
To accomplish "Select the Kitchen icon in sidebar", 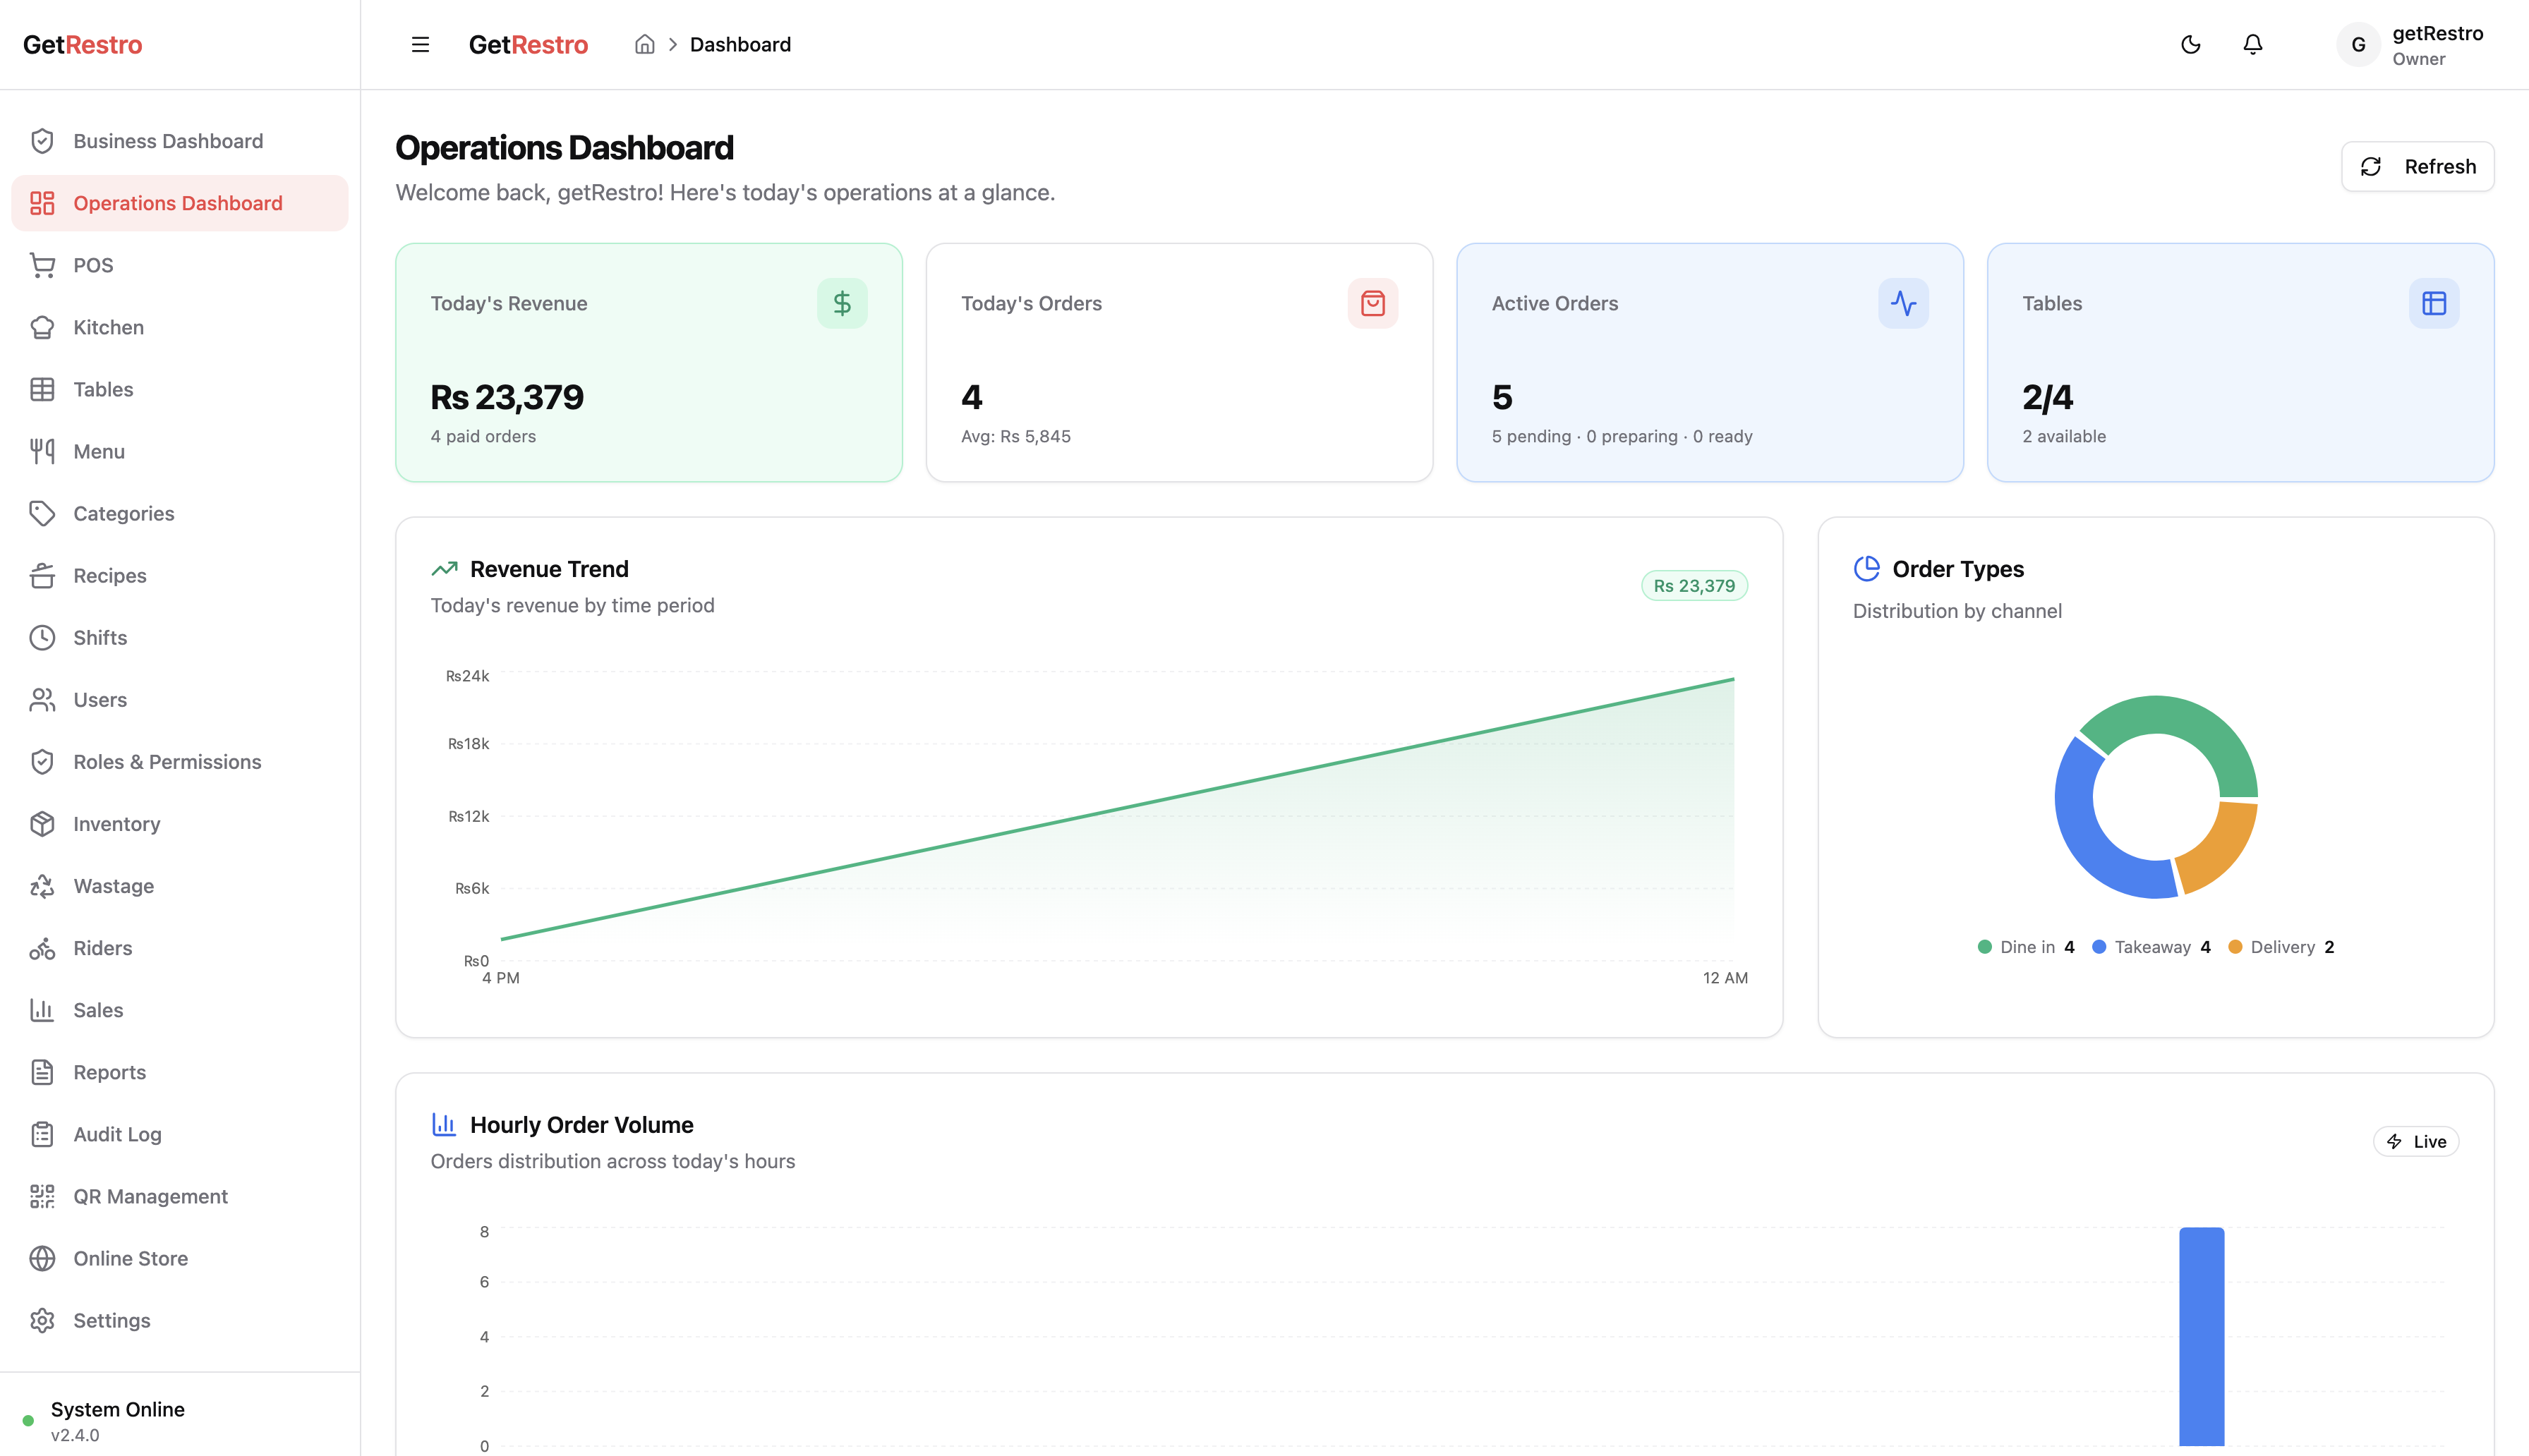I will [x=42, y=327].
